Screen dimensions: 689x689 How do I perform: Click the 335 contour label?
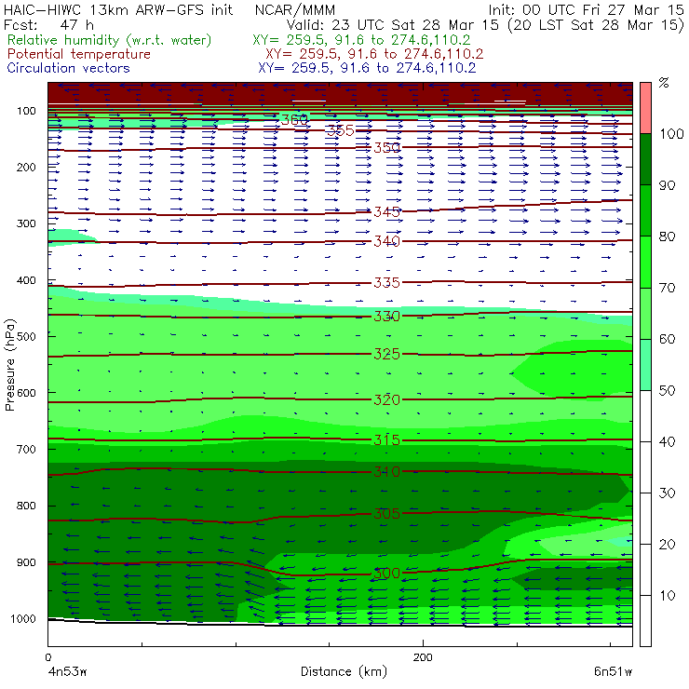tap(386, 282)
